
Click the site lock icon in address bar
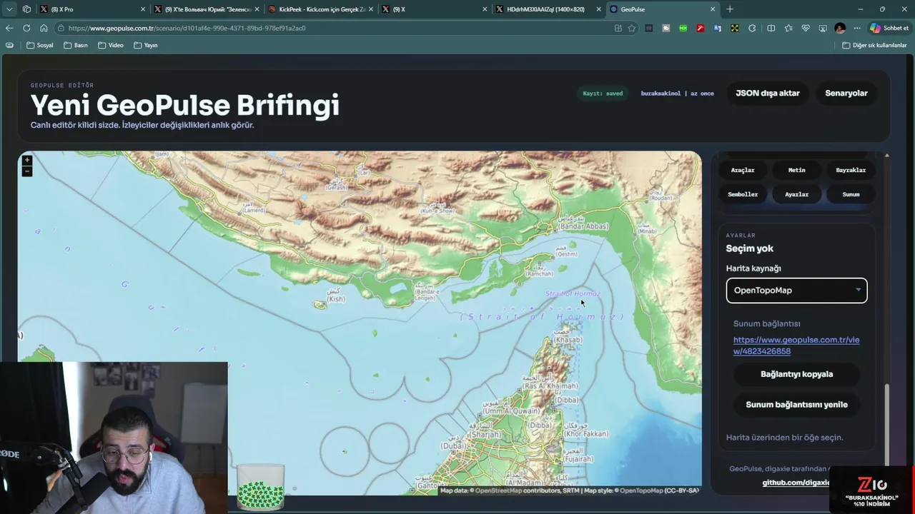click(62, 28)
